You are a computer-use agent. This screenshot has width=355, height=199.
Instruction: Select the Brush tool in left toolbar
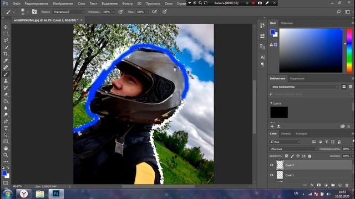pos(6,74)
